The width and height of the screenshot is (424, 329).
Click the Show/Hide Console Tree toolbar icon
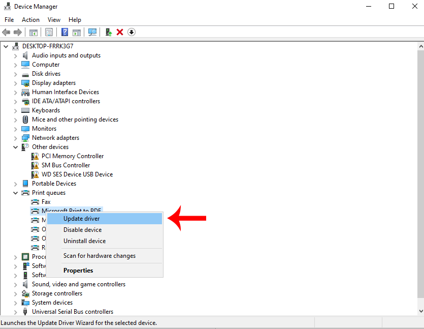point(34,32)
